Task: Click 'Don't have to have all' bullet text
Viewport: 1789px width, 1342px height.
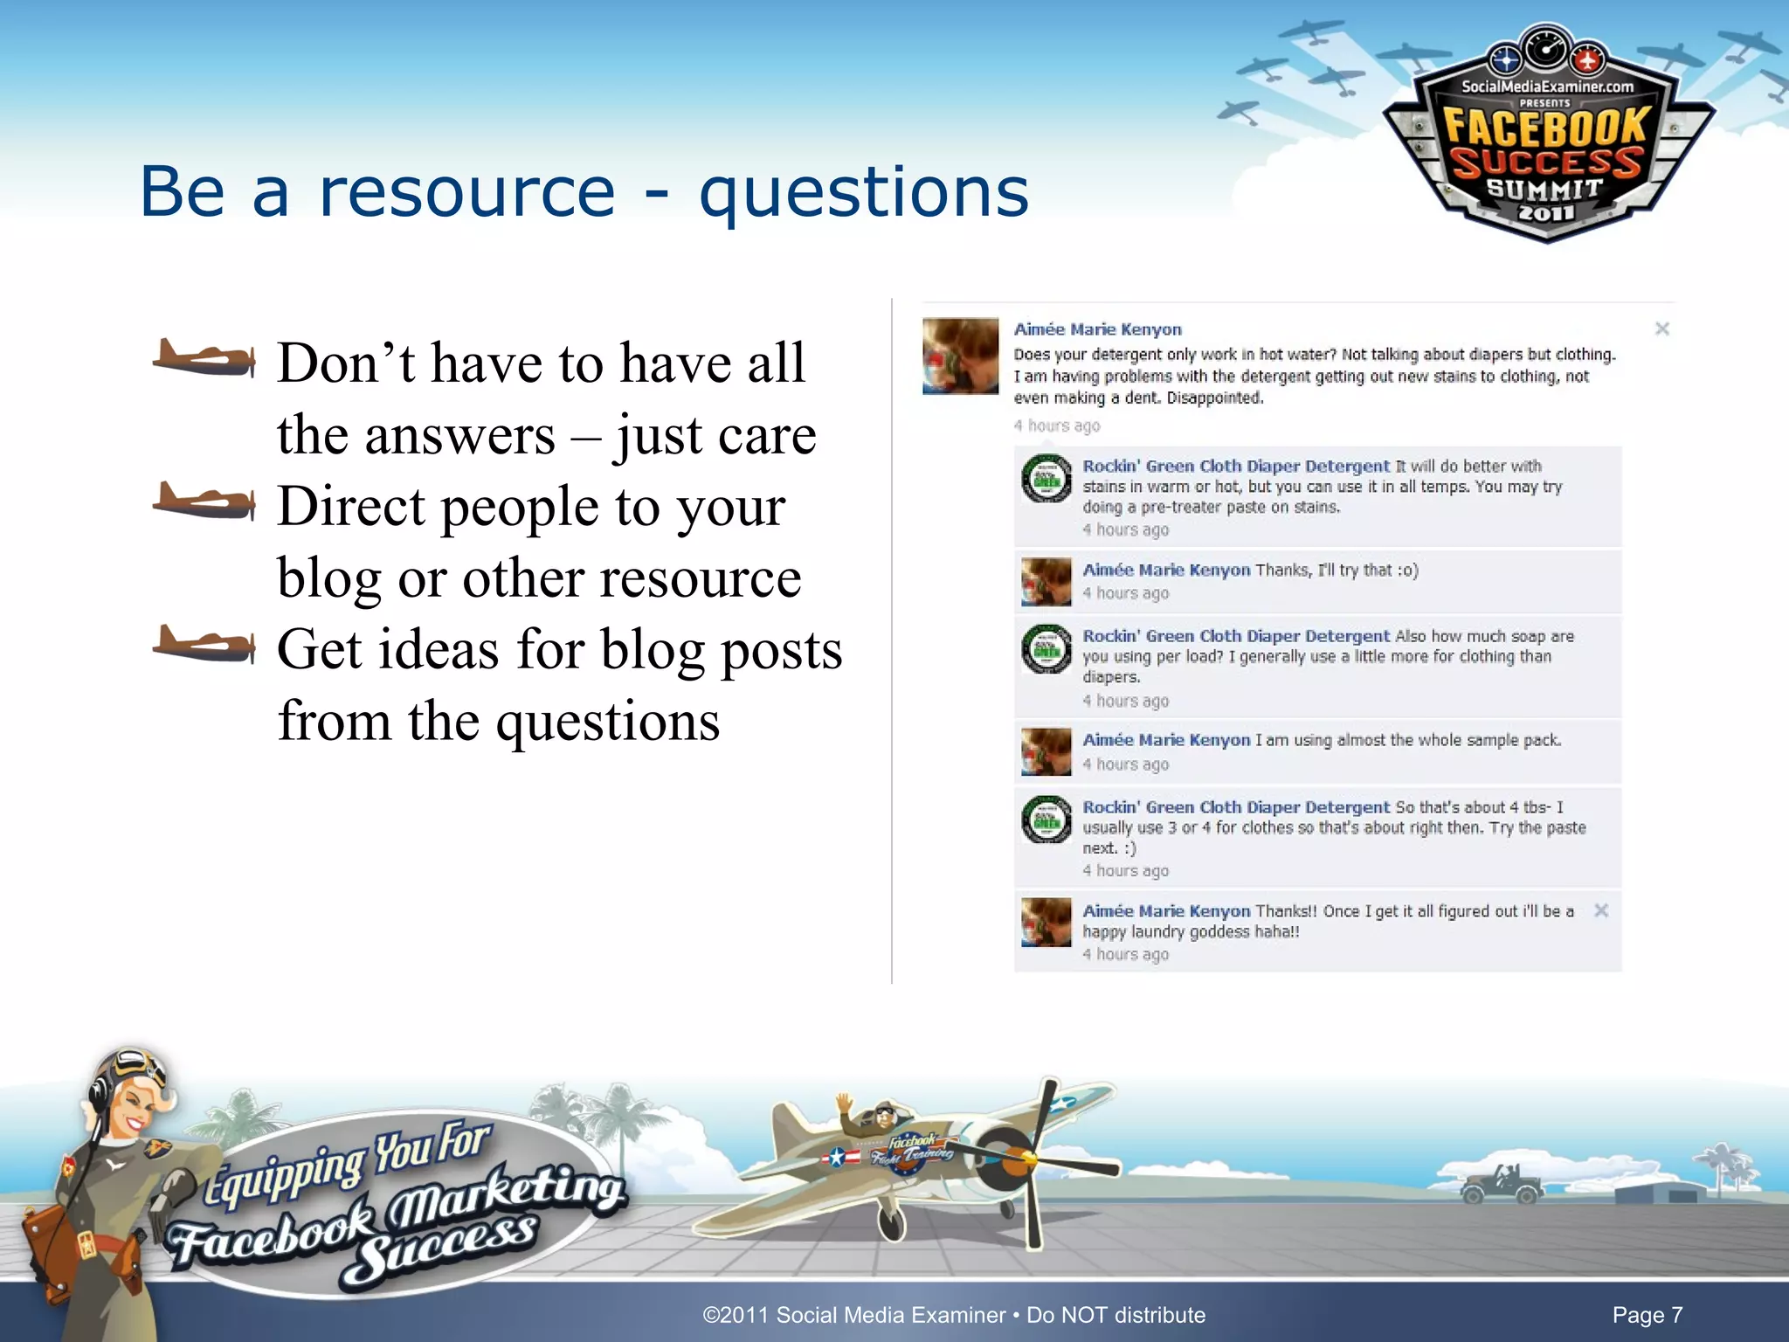Action: (541, 363)
